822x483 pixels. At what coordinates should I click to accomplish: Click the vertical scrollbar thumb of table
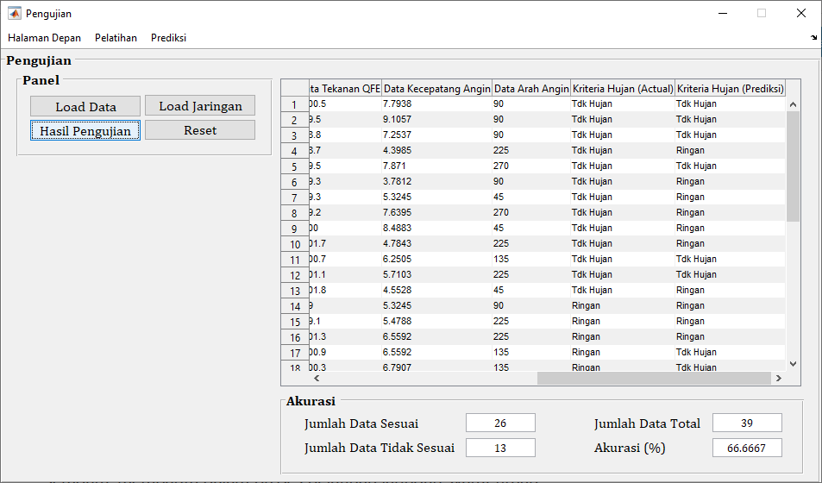pyautogui.click(x=794, y=166)
